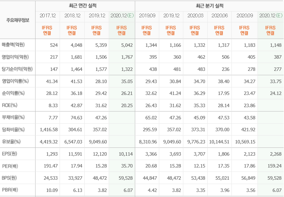The image size is (284, 197).
Task: Click the 2020.06 column header
Action: coord(220,16)
